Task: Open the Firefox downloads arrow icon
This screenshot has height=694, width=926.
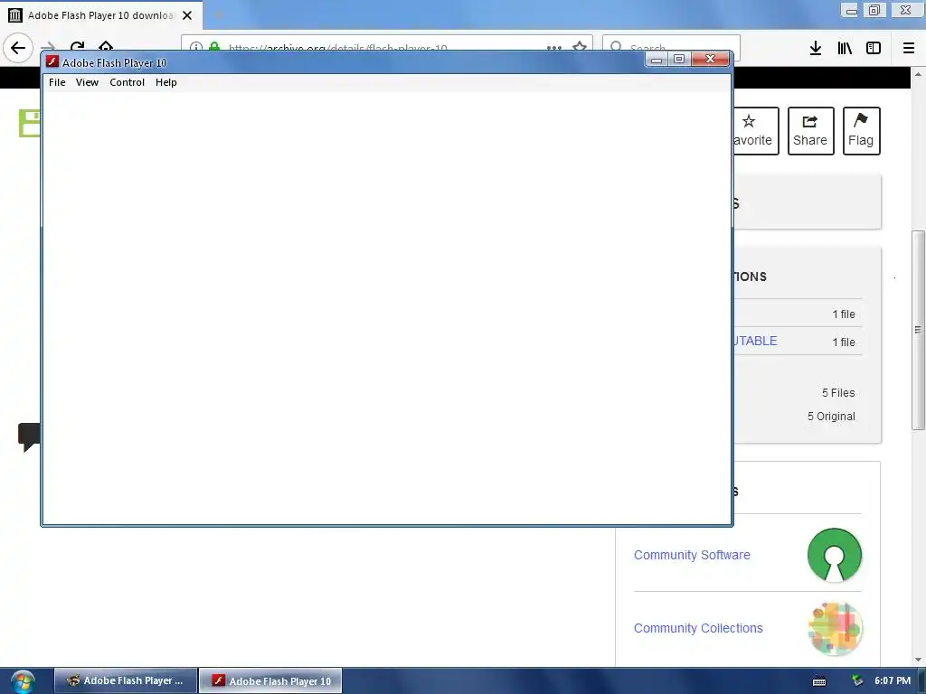Action: [816, 48]
